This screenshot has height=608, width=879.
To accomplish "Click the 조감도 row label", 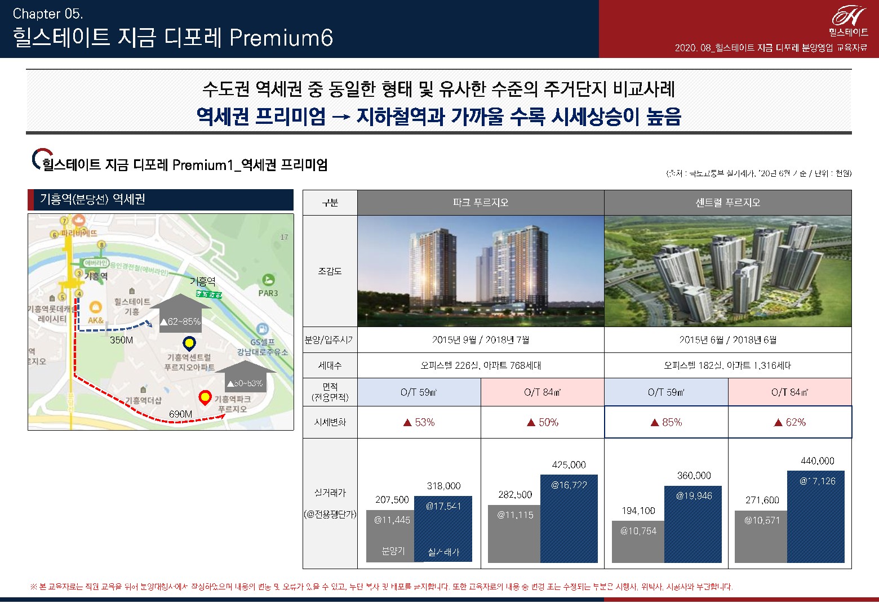I will tap(330, 271).
